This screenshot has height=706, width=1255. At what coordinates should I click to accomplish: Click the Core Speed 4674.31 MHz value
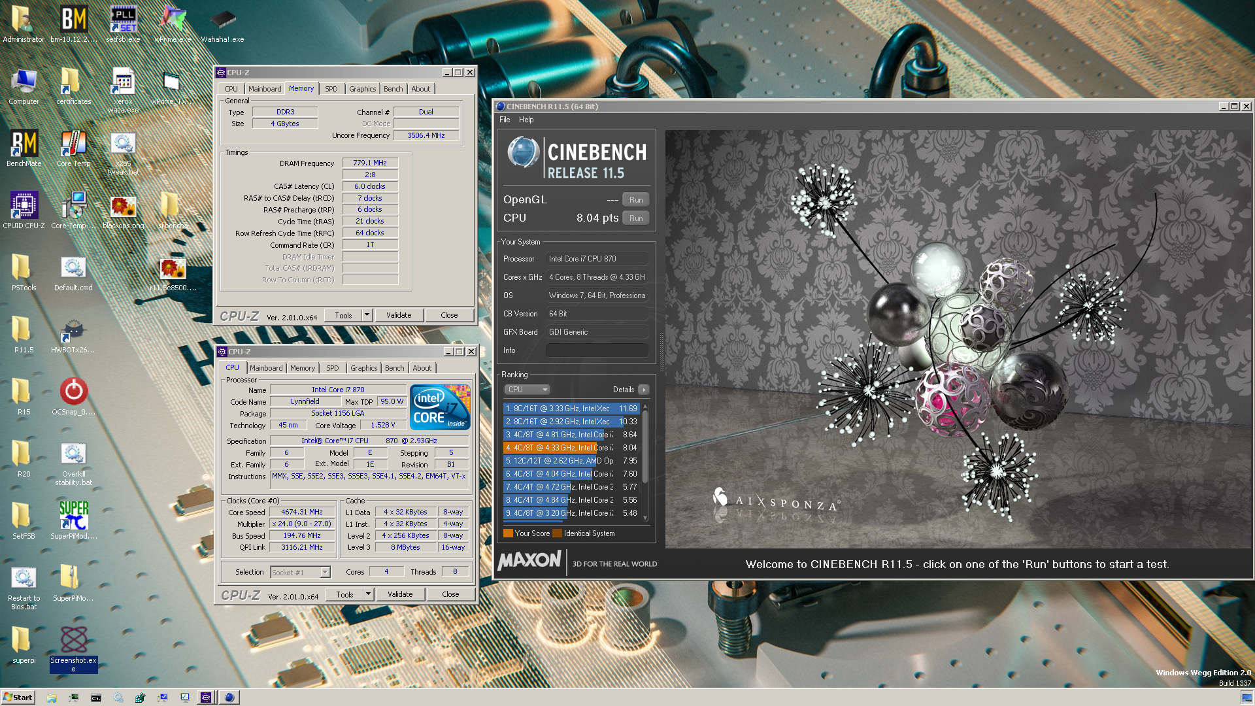click(302, 512)
